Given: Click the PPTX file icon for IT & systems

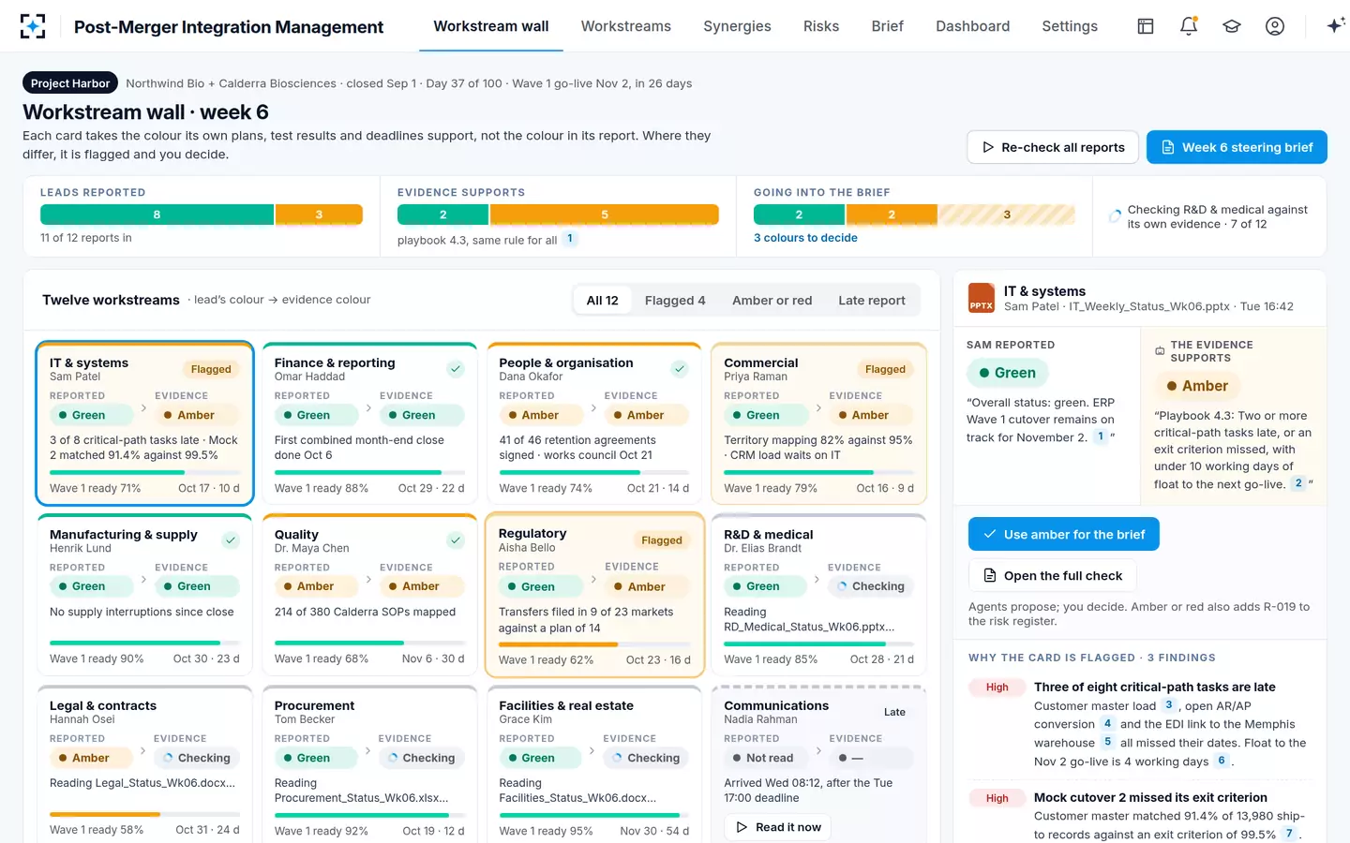Looking at the screenshot, I should point(982,298).
